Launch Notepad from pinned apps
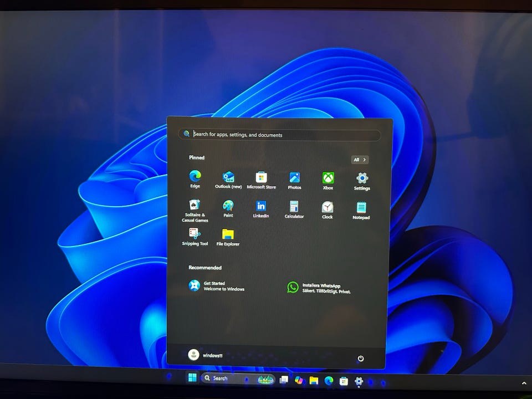Viewport: 532px width, 399px height. [361, 211]
